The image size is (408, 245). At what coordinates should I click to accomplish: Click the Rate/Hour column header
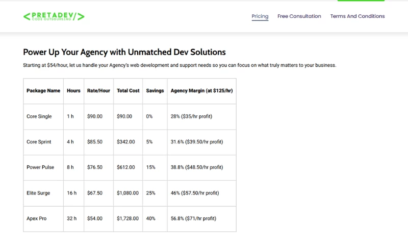[98, 91]
